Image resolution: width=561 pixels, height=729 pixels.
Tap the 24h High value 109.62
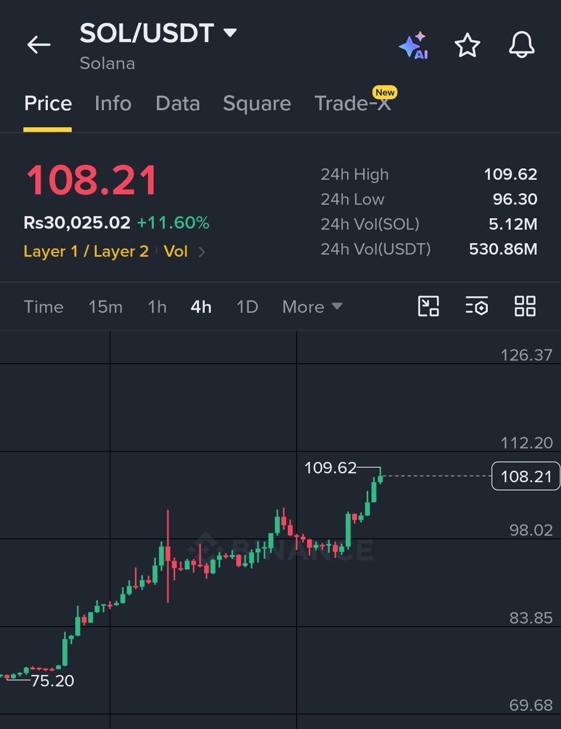click(511, 174)
